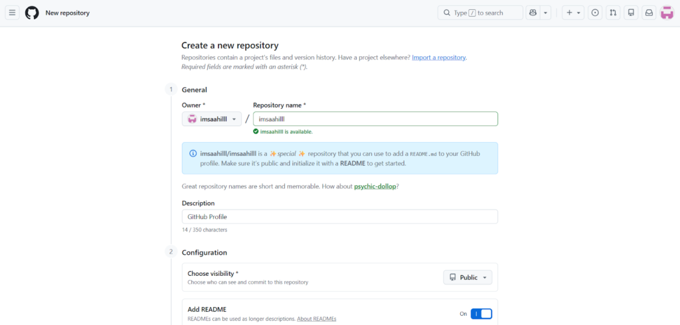Open the notifications inbox icon
680x325 pixels.
pyautogui.click(x=649, y=13)
